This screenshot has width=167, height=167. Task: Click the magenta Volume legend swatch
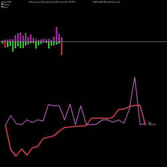click(2, 4)
